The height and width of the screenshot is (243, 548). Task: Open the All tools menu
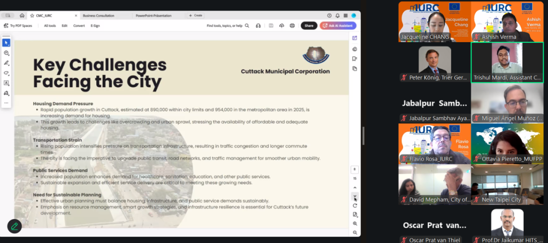coord(50,26)
